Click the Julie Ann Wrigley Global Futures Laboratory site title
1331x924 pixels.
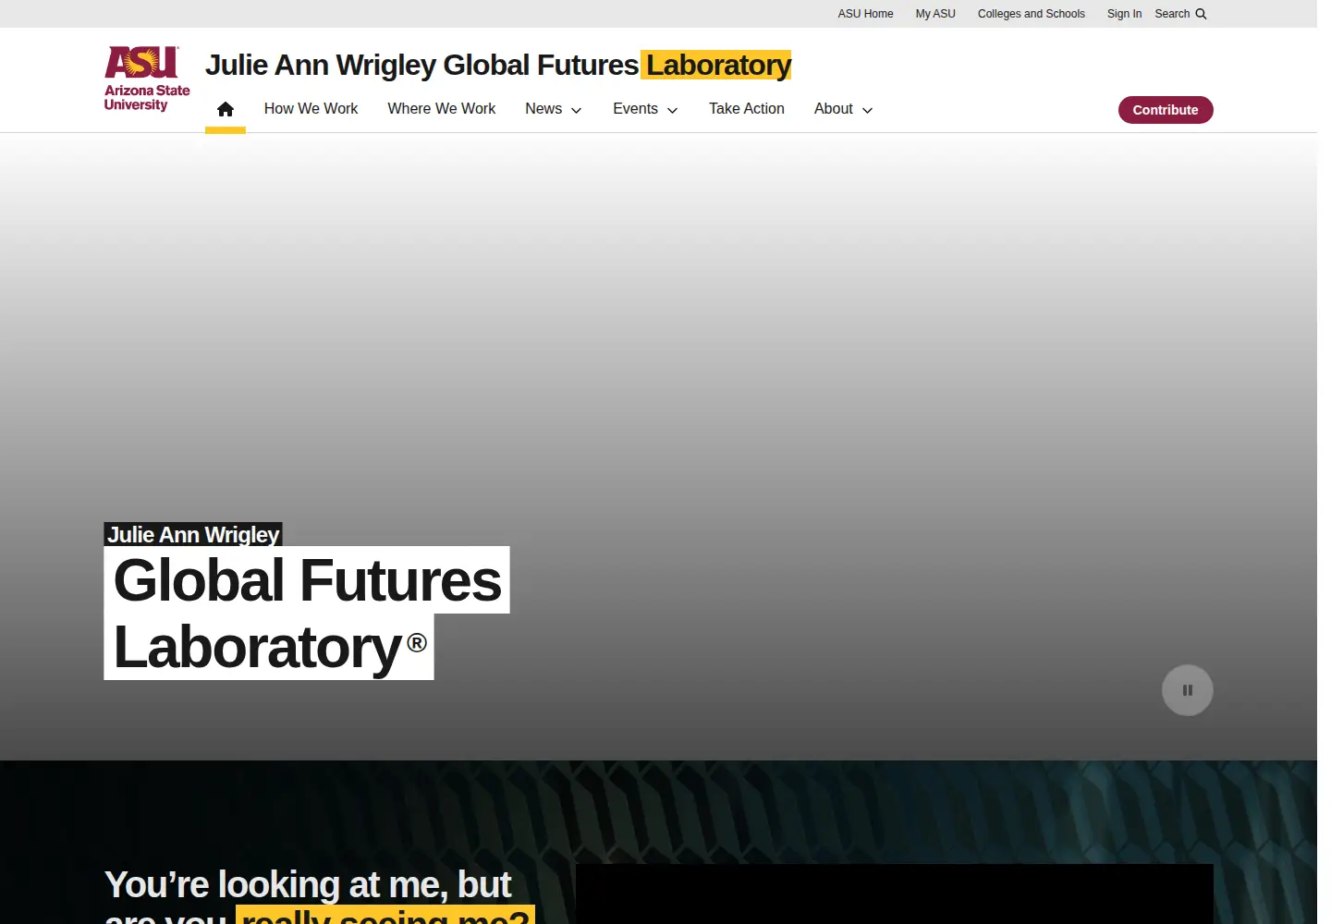(498, 65)
